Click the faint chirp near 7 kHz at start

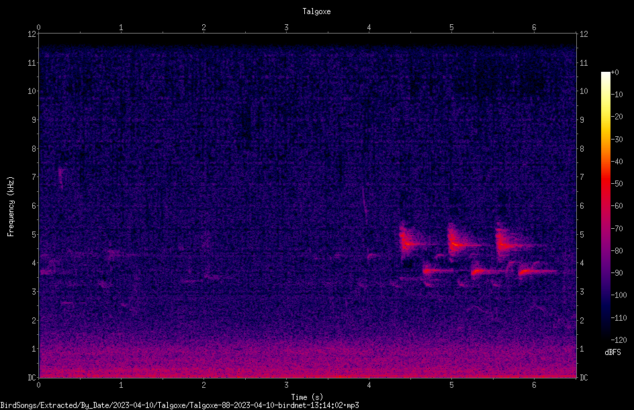61,178
